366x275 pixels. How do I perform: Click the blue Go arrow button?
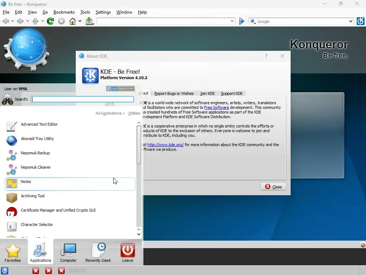coord(242,21)
